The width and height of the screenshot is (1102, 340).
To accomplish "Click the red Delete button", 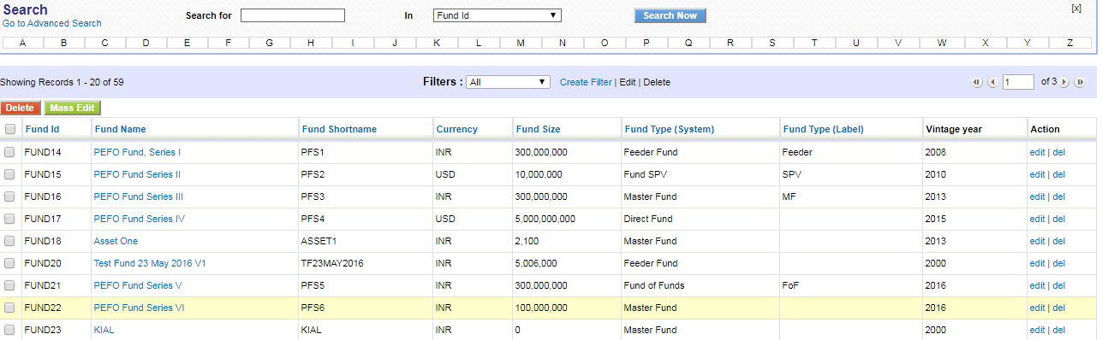I will [x=20, y=108].
